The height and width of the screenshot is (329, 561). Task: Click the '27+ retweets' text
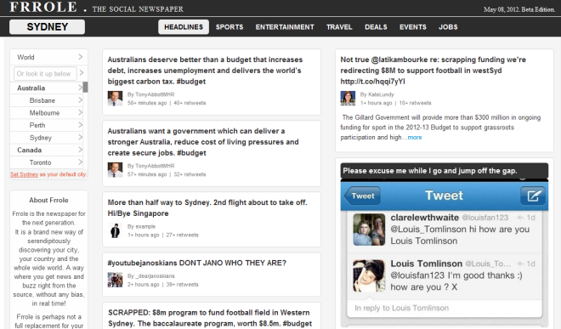click(x=182, y=235)
